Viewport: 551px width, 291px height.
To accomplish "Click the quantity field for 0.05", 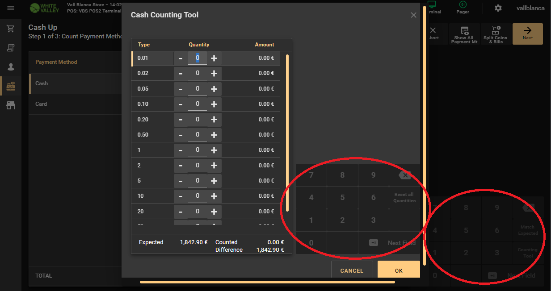I will click(197, 88).
